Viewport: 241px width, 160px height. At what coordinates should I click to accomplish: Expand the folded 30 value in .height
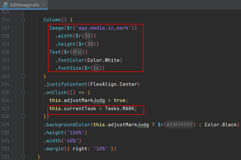(90, 44)
